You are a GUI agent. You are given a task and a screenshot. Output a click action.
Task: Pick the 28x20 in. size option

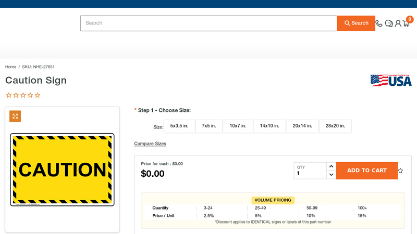(x=335, y=126)
